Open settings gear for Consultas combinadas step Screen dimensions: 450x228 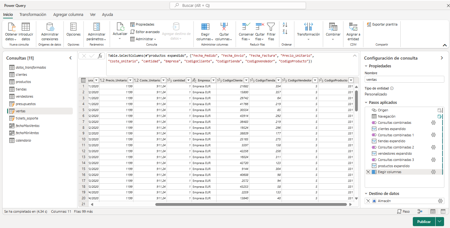(433, 123)
